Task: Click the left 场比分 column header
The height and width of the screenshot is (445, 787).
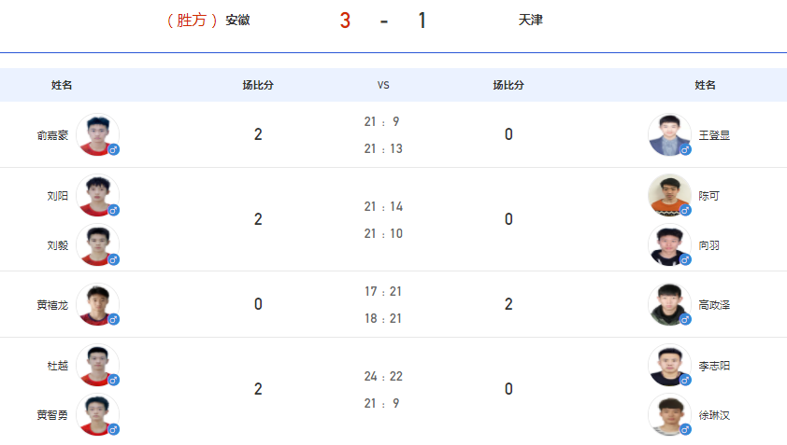Action: 258,85
